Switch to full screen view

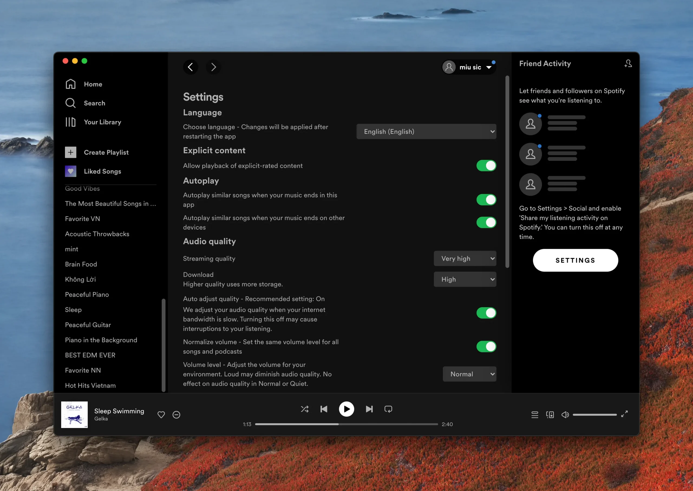624,414
